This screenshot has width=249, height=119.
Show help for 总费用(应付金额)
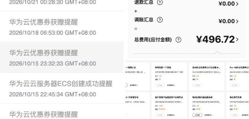tap(178, 39)
